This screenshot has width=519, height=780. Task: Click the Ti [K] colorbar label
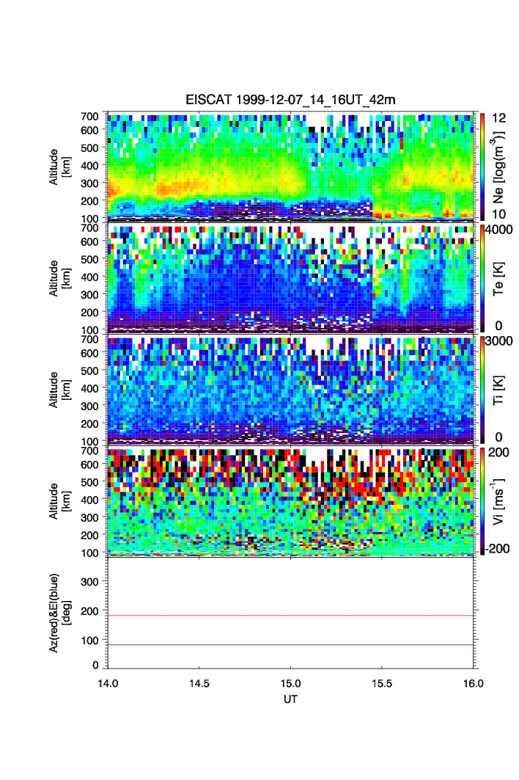tap(501, 389)
